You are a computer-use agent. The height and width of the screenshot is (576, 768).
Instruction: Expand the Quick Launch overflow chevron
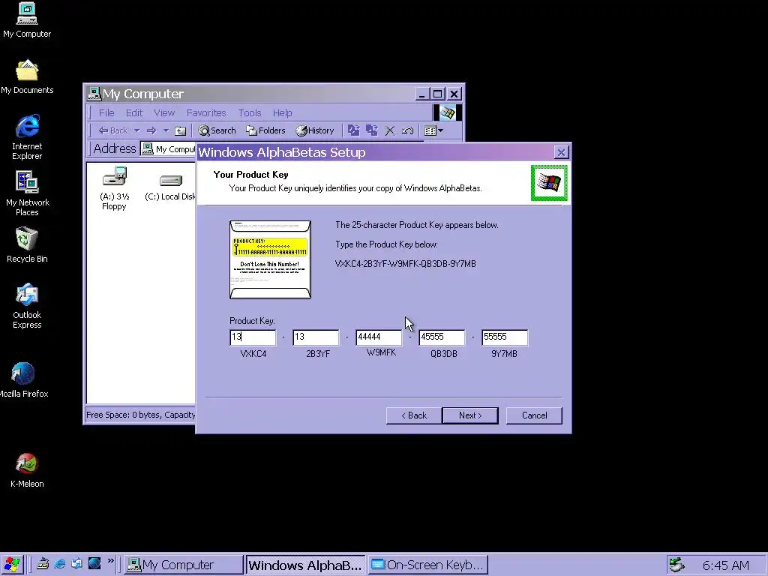[x=111, y=561]
